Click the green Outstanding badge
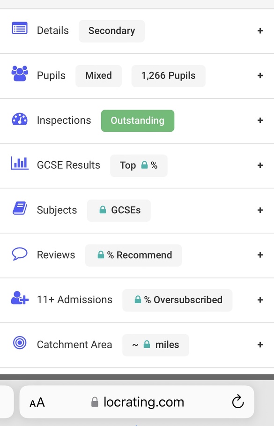This screenshot has width=274, height=426. pos(138,120)
